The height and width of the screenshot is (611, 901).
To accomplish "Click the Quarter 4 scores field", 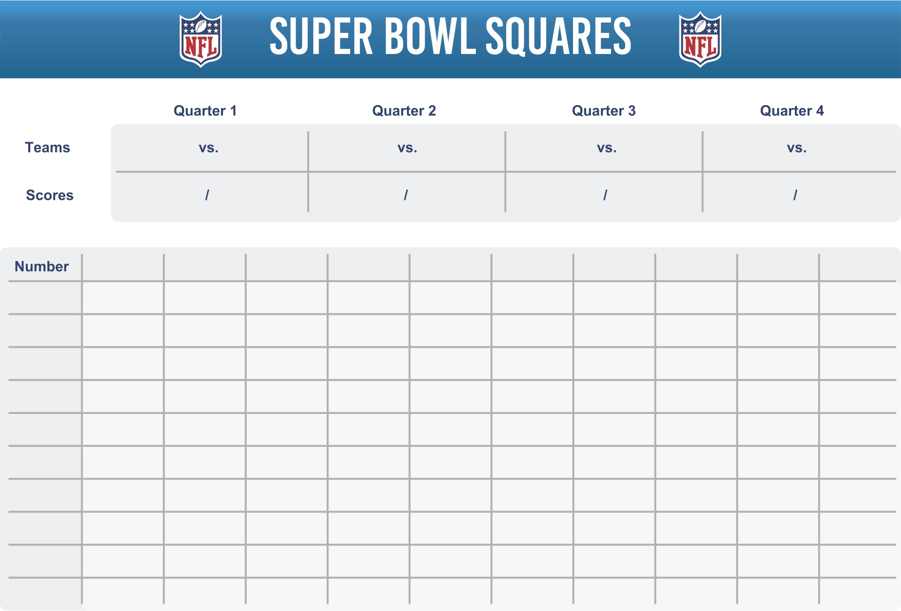I will tap(801, 195).
